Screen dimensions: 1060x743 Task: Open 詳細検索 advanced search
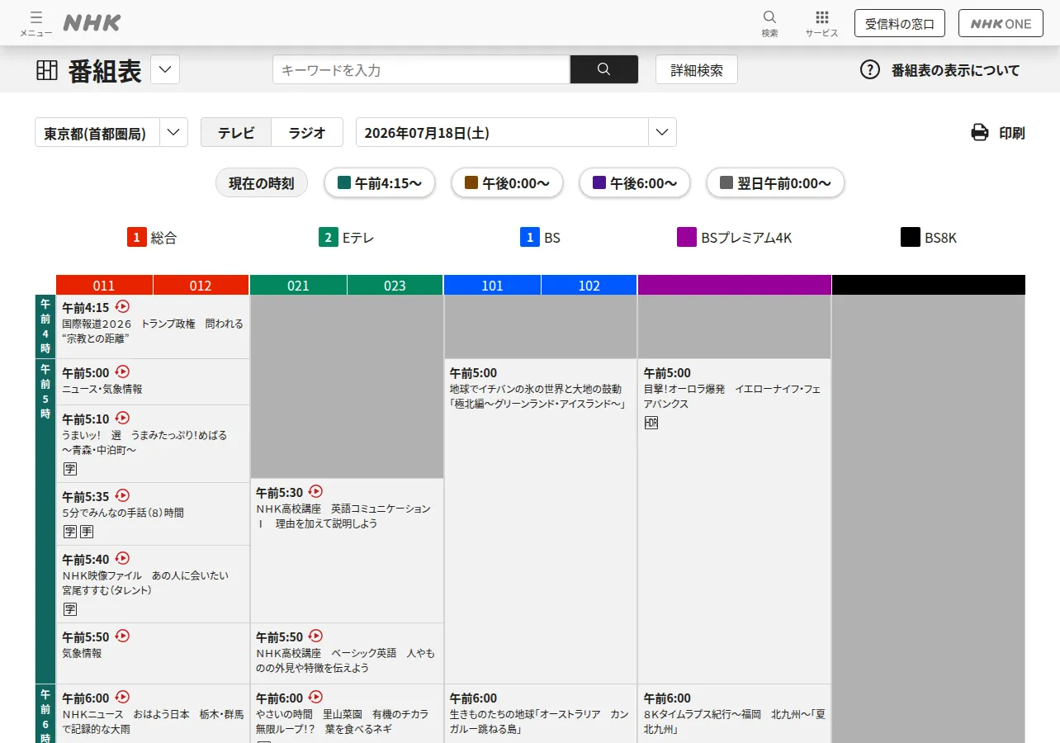coord(697,69)
